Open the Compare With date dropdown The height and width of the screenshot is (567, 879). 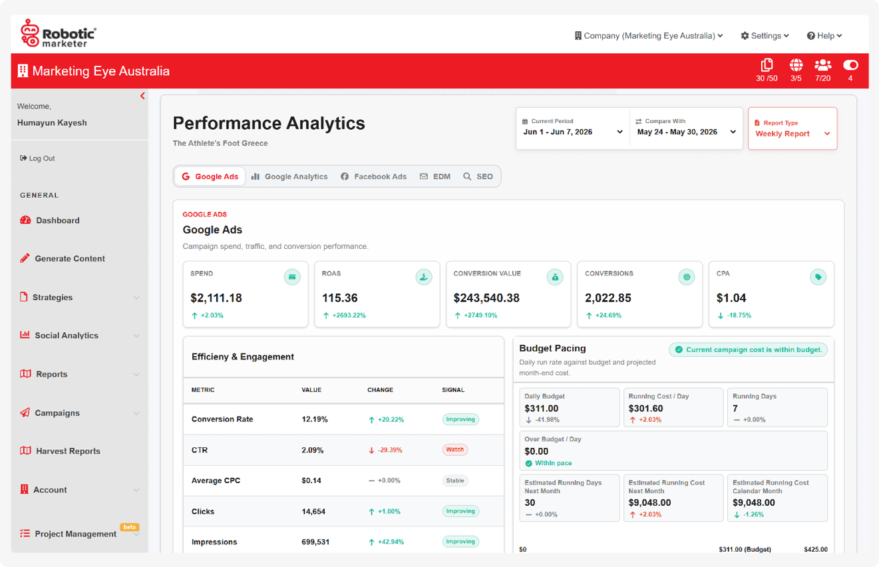click(x=686, y=128)
